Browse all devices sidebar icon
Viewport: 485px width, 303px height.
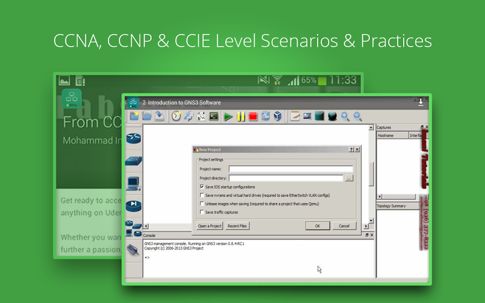(x=133, y=228)
